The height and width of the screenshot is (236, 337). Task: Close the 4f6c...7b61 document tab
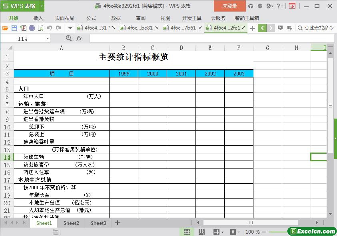[200, 28]
